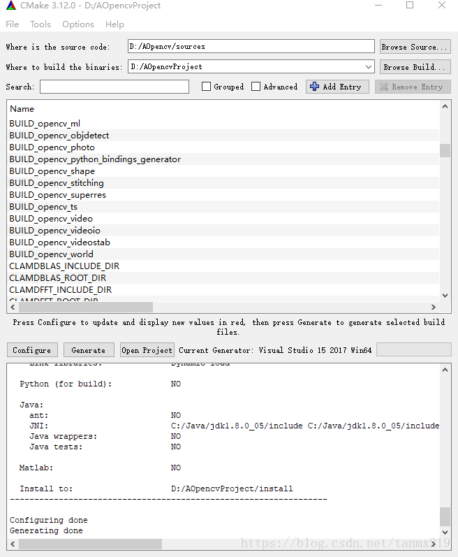Focus the source code path field

point(251,46)
